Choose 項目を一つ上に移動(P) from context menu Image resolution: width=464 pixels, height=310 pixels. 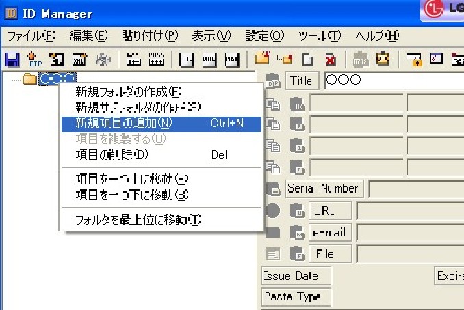162,179
